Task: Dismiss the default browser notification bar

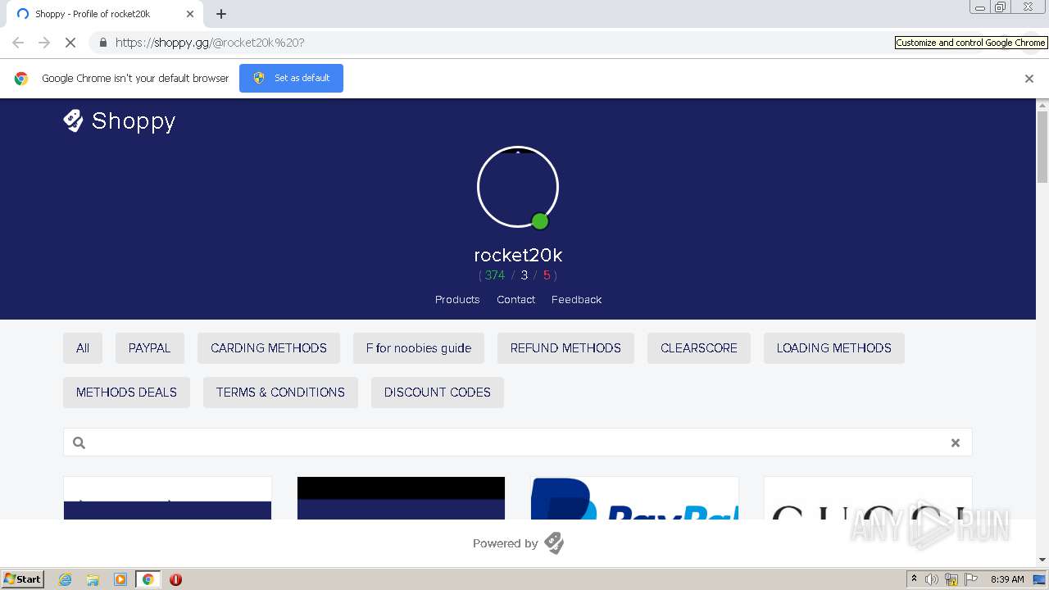Action: 1029,79
